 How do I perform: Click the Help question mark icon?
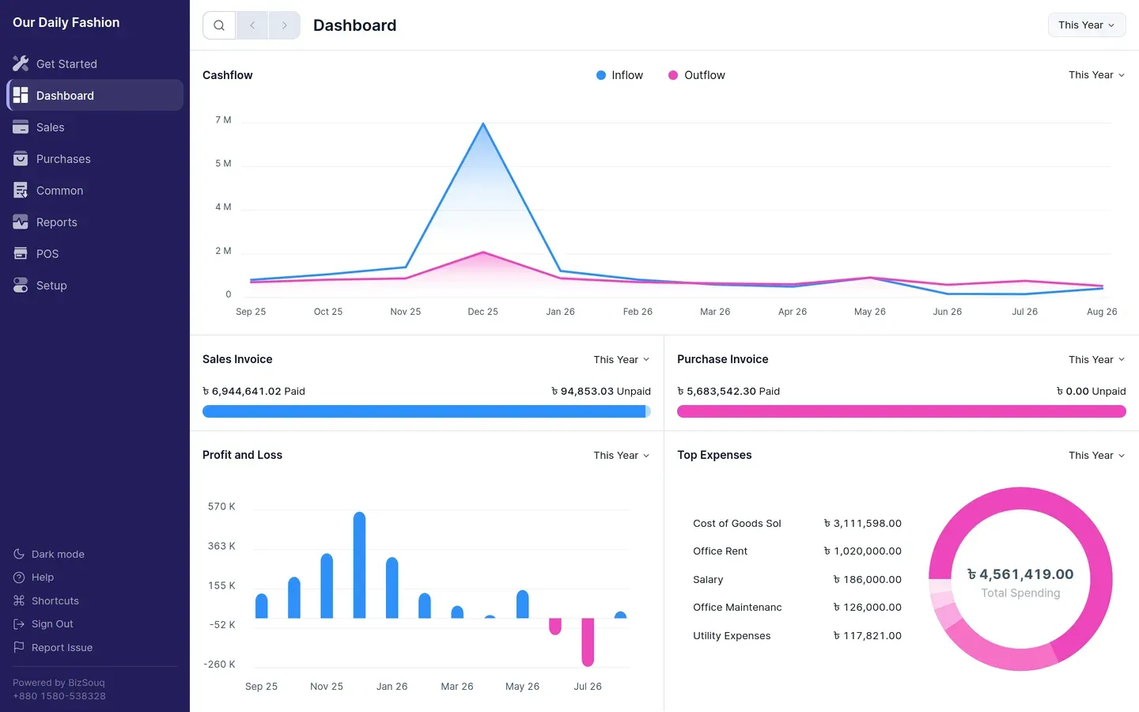[19, 578]
